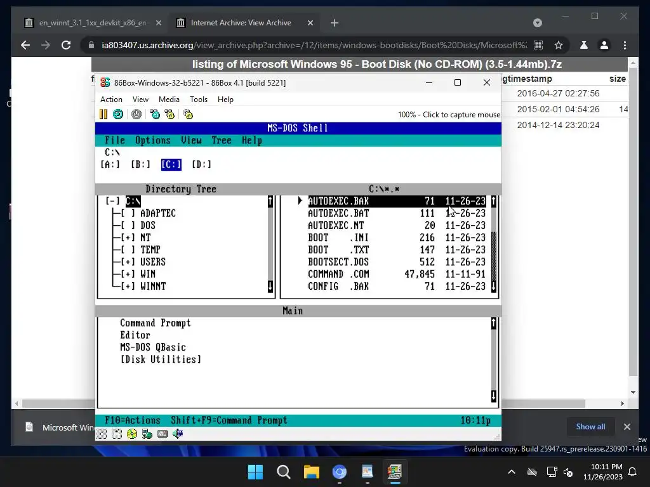Image resolution: width=650 pixels, height=487 pixels.
Task: Launch Command Prompt from Main list
Action: click(156, 323)
